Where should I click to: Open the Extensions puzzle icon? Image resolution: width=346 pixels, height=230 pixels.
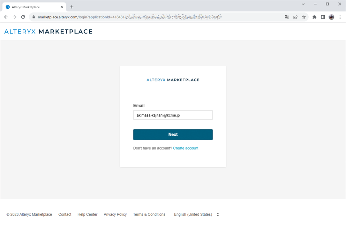(x=314, y=17)
